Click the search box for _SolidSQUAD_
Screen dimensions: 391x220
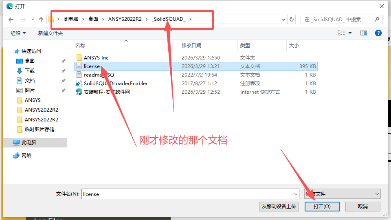click(x=341, y=20)
